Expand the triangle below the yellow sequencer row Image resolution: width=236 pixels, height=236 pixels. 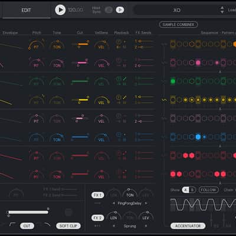coord(220,109)
